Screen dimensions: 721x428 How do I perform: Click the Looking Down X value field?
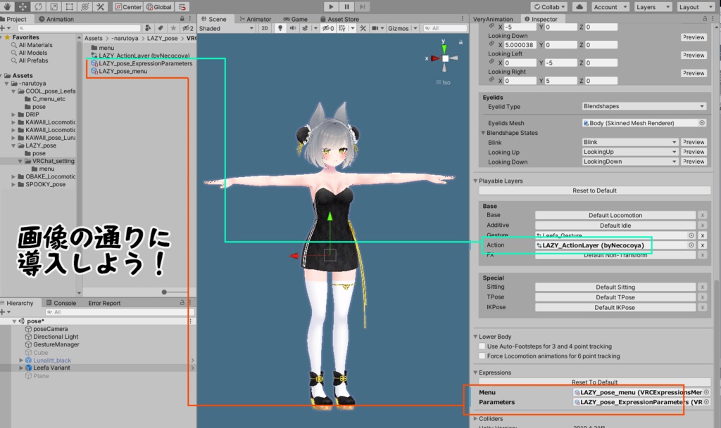pos(520,45)
